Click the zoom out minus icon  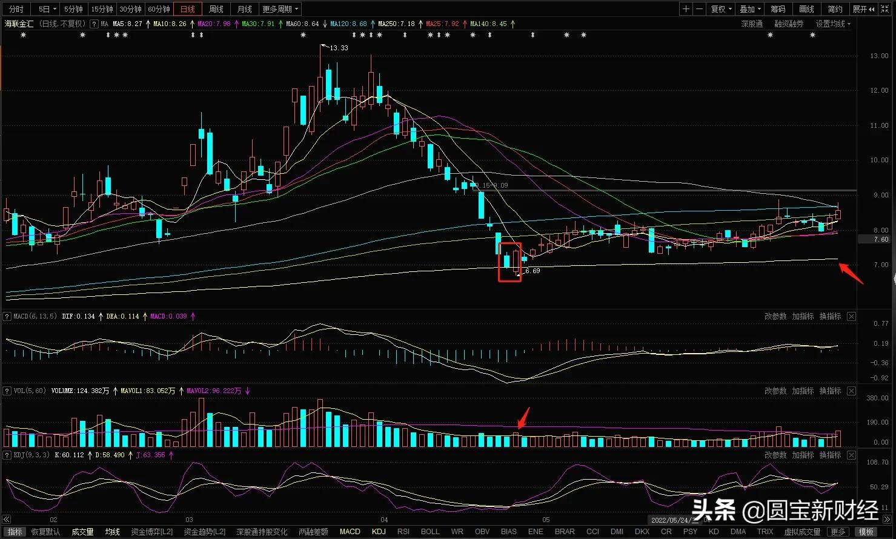pyautogui.click(x=700, y=9)
